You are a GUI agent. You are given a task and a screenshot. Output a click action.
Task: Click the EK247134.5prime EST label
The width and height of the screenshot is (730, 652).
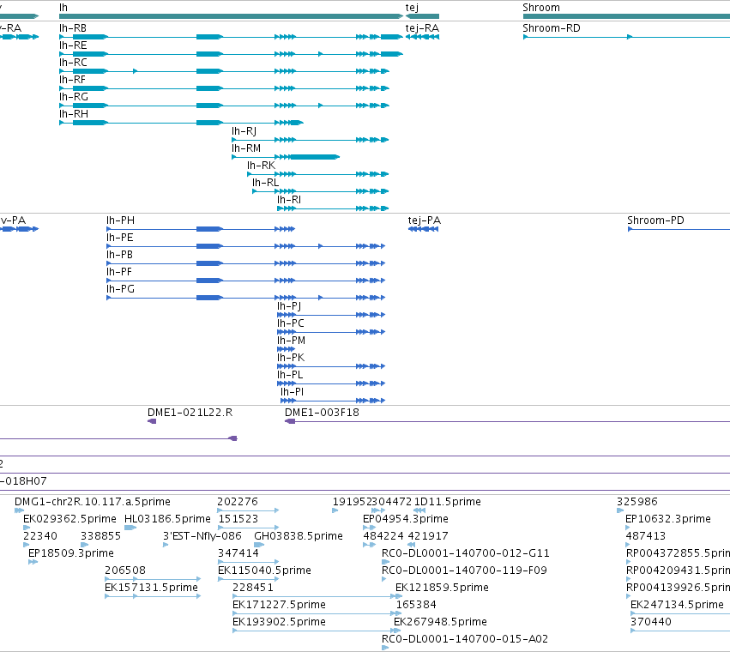point(677,606)
